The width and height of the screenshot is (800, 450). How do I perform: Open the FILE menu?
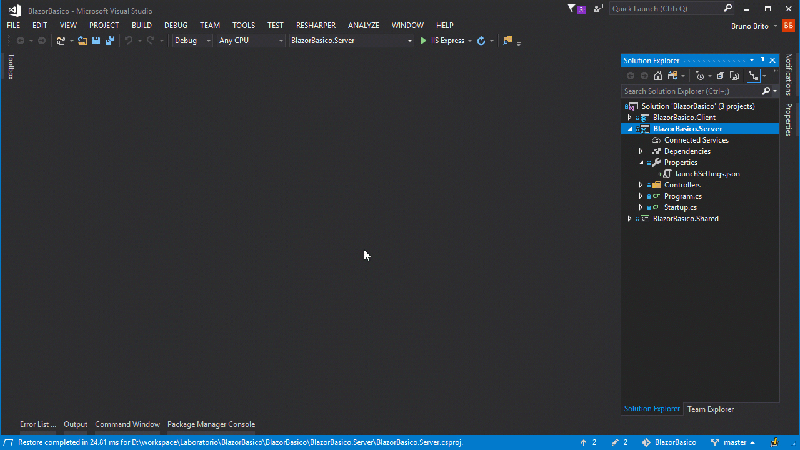coord(13,26)
